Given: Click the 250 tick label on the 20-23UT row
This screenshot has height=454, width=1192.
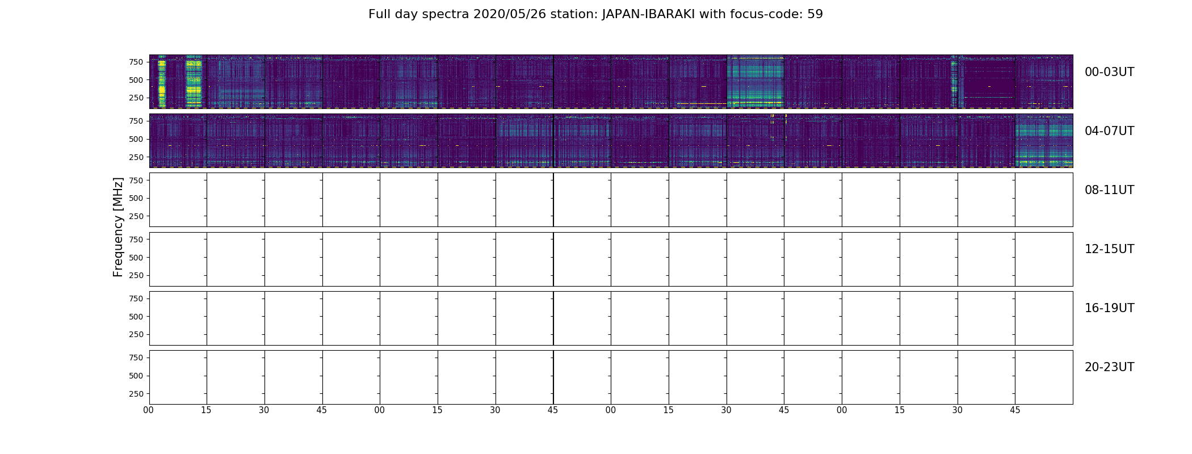Looking at the screenshot, I should [x=136, y=394].
